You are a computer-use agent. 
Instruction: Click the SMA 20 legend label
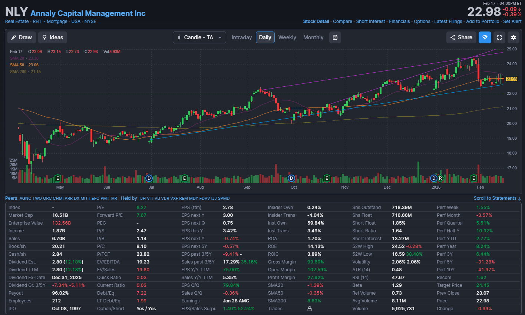24,58
